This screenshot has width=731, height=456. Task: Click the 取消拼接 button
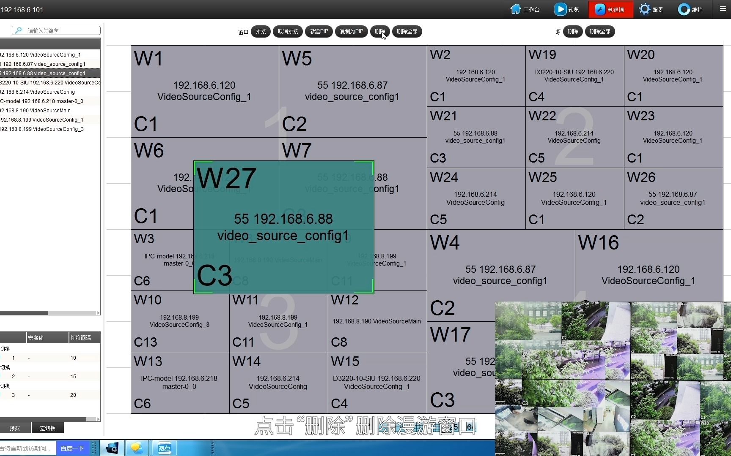tap(288, 31)
